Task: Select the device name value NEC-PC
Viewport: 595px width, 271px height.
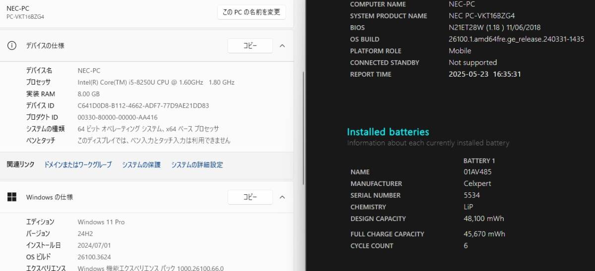Action: click(89, 71)
